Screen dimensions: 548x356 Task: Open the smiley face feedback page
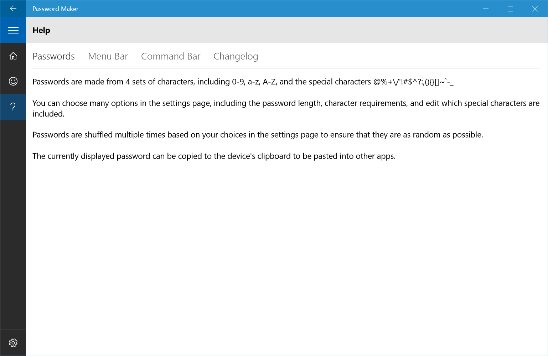click(x=13, y=81)
